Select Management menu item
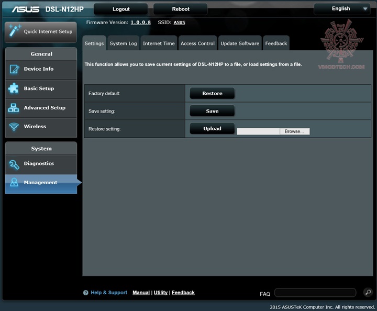The image size is (377, 311). pyautogui.click(x=41, y=184)
